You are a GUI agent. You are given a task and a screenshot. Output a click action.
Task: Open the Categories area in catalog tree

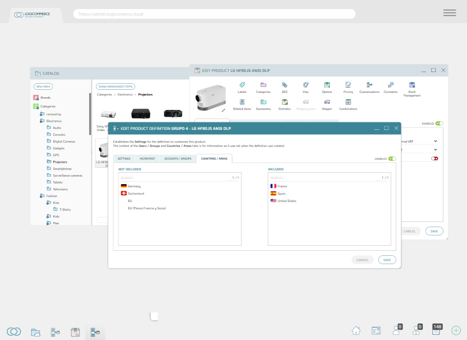[x=45, y=106]
